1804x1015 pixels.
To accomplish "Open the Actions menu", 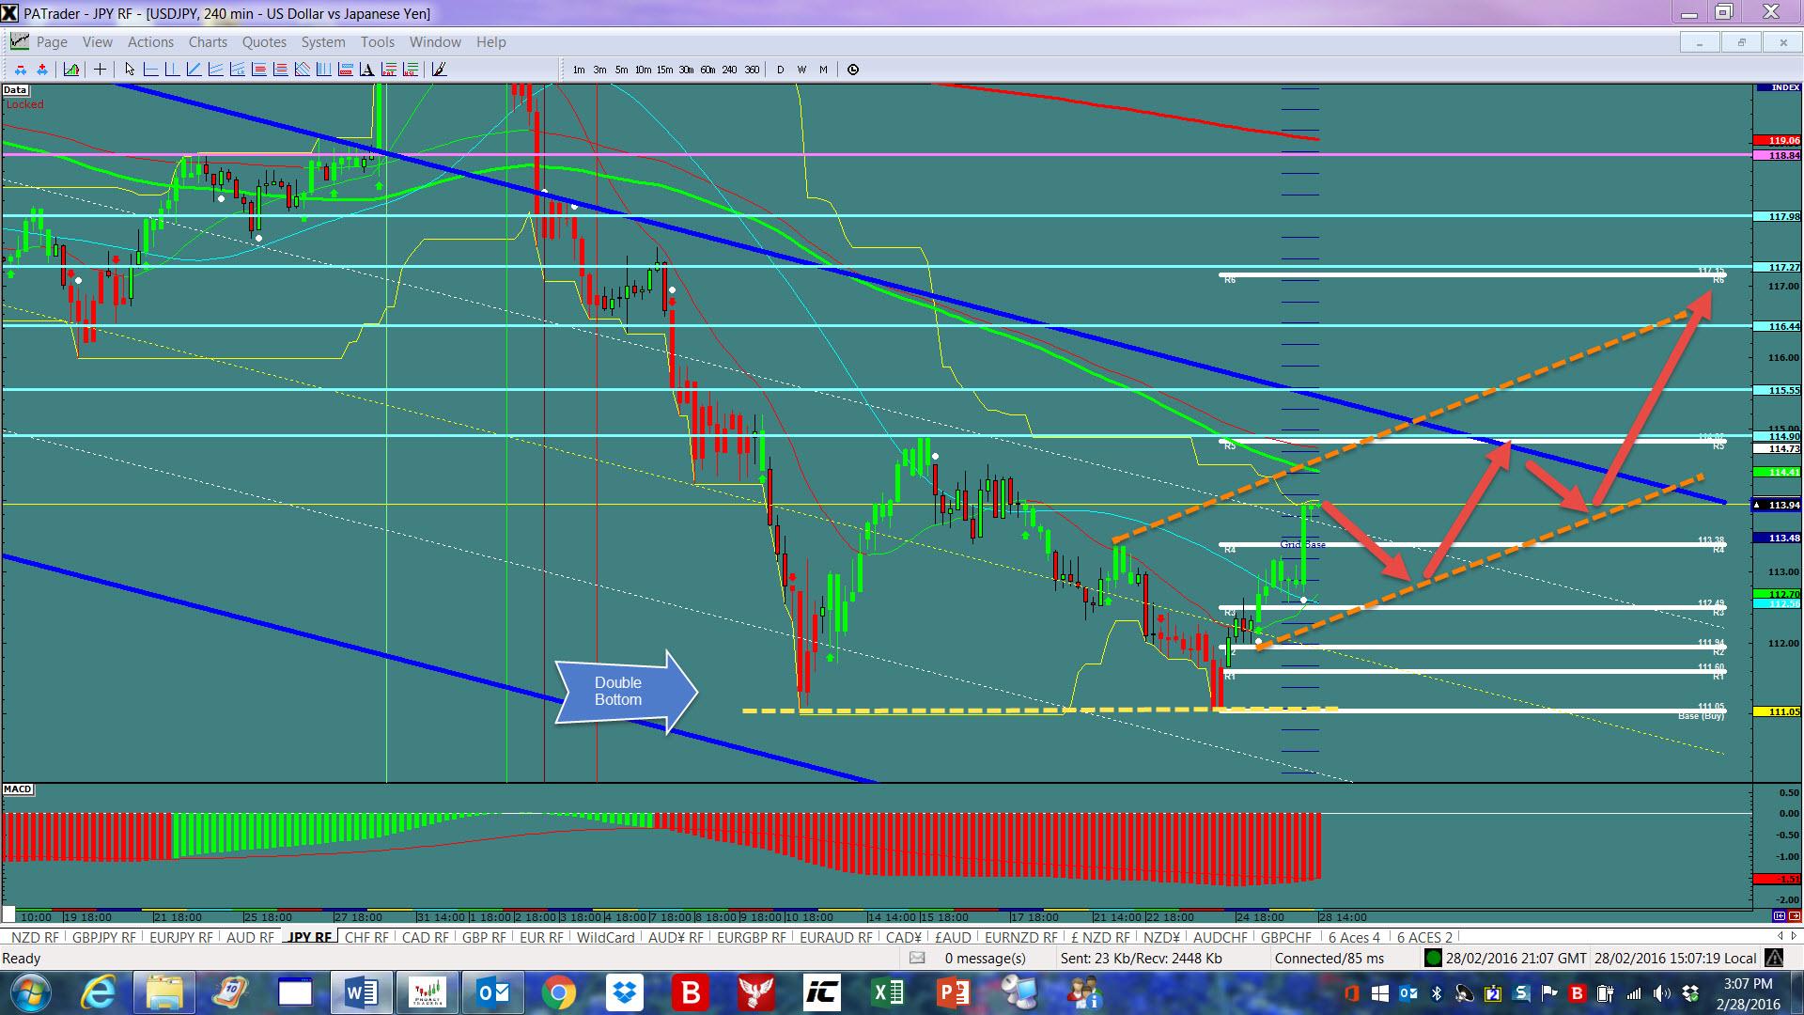I will [x=150, y=42].
